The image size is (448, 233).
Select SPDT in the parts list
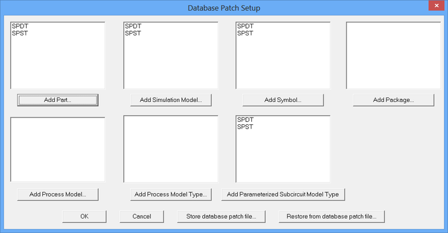[20, 26]
